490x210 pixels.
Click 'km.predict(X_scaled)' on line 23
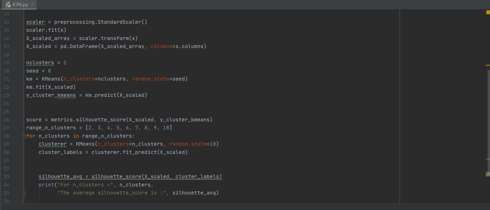[116, 95]
